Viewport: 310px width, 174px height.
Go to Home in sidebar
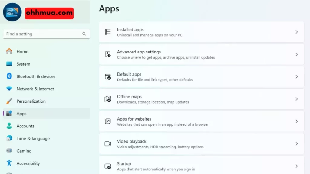click(22, 52)
